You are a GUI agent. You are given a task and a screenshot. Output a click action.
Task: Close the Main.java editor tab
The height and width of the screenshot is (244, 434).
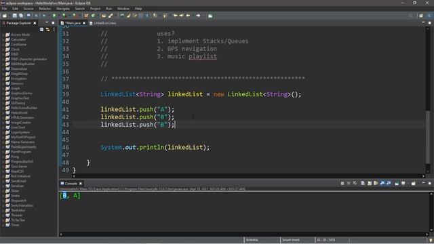pyautogui.click(x=84, y=23)
